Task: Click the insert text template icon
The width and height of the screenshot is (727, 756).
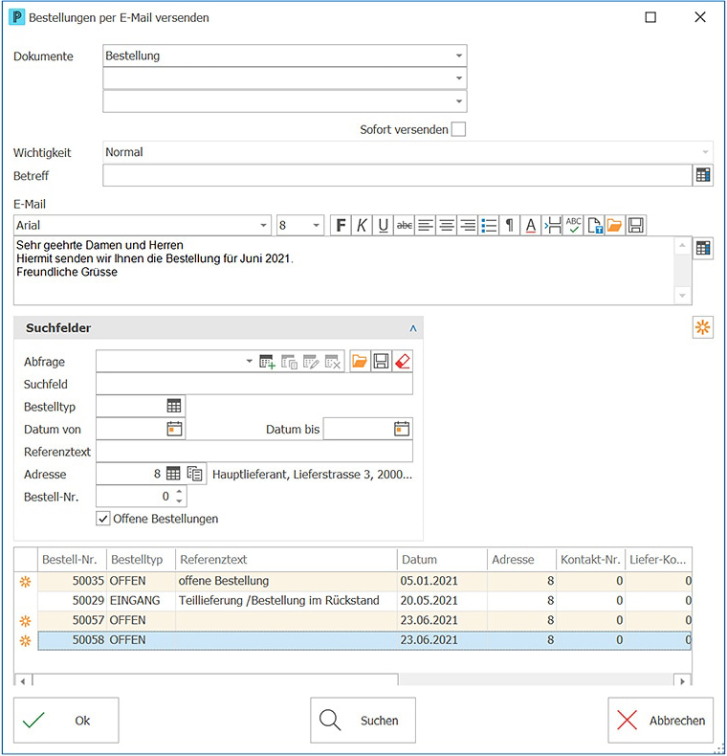Action: point(594,226)
